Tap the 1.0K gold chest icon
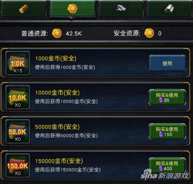The height and width of the screenshot is (184, 193). coord(18,63)
